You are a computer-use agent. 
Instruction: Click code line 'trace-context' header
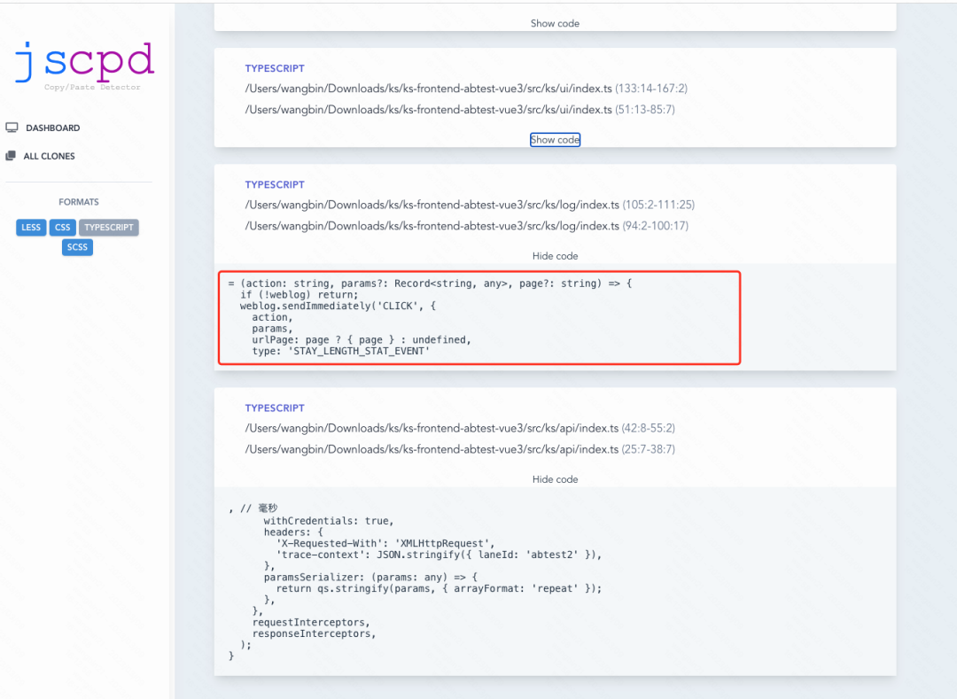(439, 555)
